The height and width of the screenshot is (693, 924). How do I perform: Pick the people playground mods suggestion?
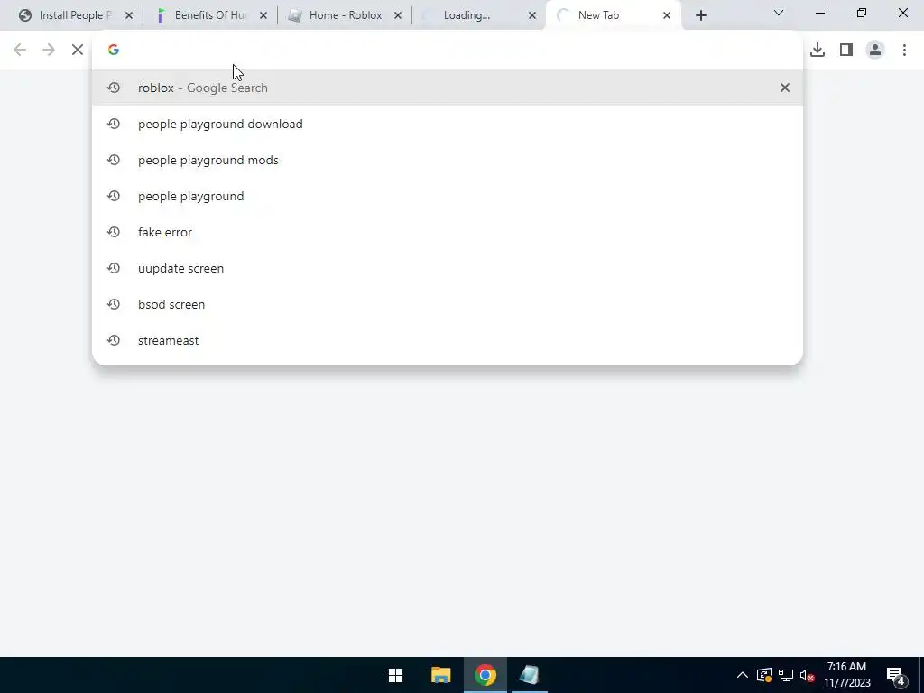(448, 160)
